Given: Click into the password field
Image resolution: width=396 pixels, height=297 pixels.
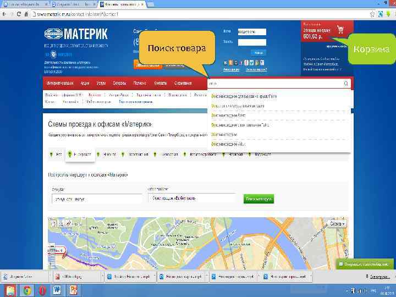Looking at the screenshot, I should click(x=252, y=42).
